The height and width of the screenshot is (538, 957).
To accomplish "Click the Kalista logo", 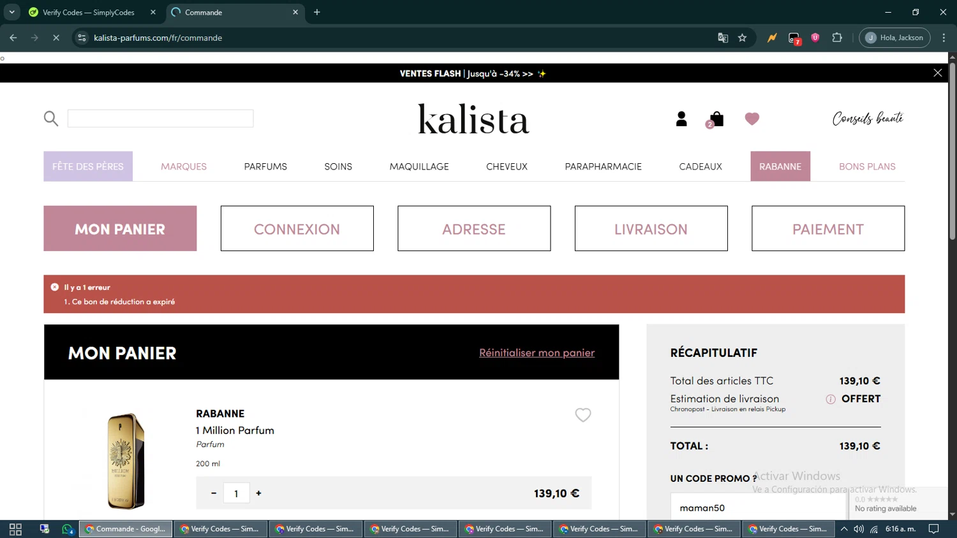I will [473, 119].
